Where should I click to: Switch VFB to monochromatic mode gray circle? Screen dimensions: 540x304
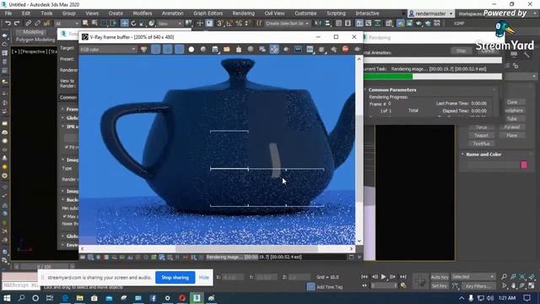click(203, 49)
